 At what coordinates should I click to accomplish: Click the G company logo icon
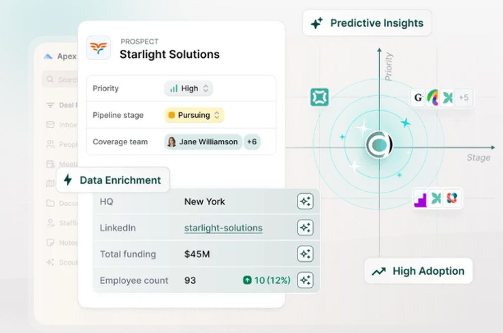(418, 98)
